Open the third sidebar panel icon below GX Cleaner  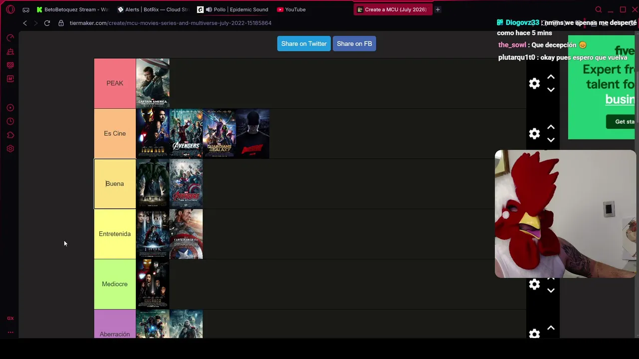coord(10,65)
